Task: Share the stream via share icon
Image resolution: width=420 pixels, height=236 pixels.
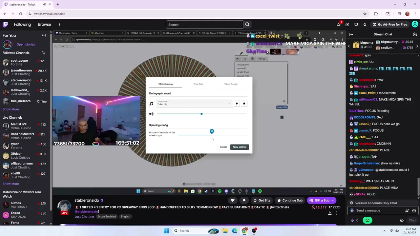Action: (330, 213)
